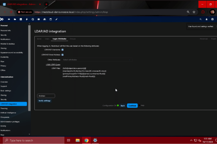This screenshot has height=144, width=217.
Task: Open the Talk chat icon
Action: pos(33,19)
